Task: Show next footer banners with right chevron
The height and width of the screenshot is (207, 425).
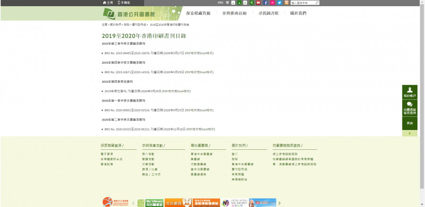Action: [x=280, y=203]
